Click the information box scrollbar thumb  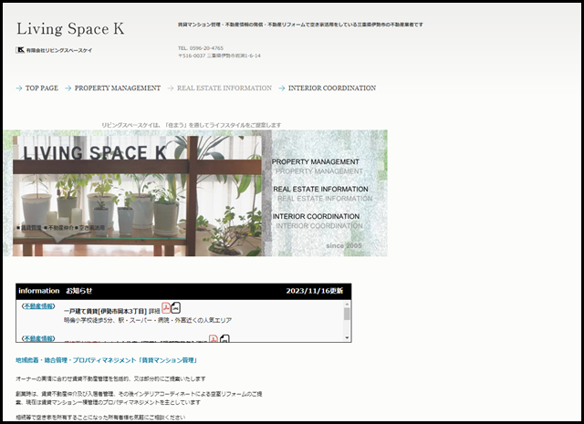[x=347, y=314]
